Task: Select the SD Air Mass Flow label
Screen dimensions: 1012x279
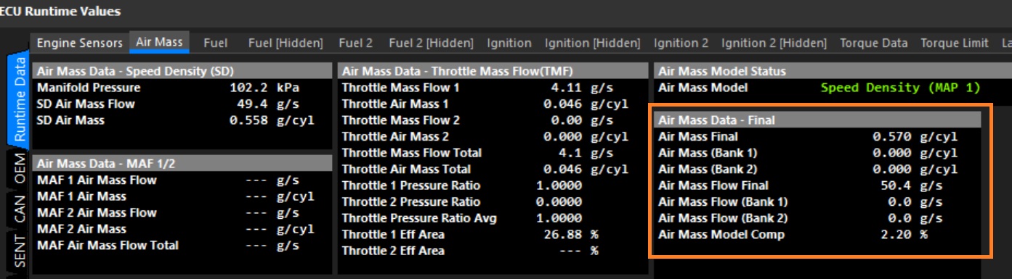Action: click(86, 104)
